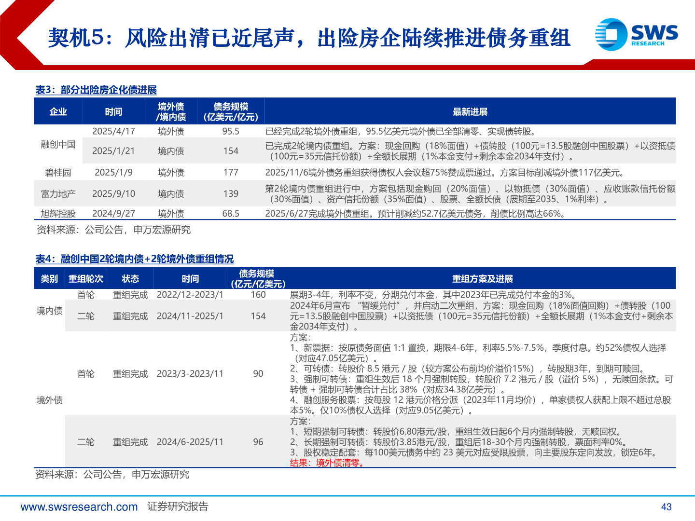Select the 融创中国 company cell
The width and height of the screenshot is (695, 521).
(57, 144)
